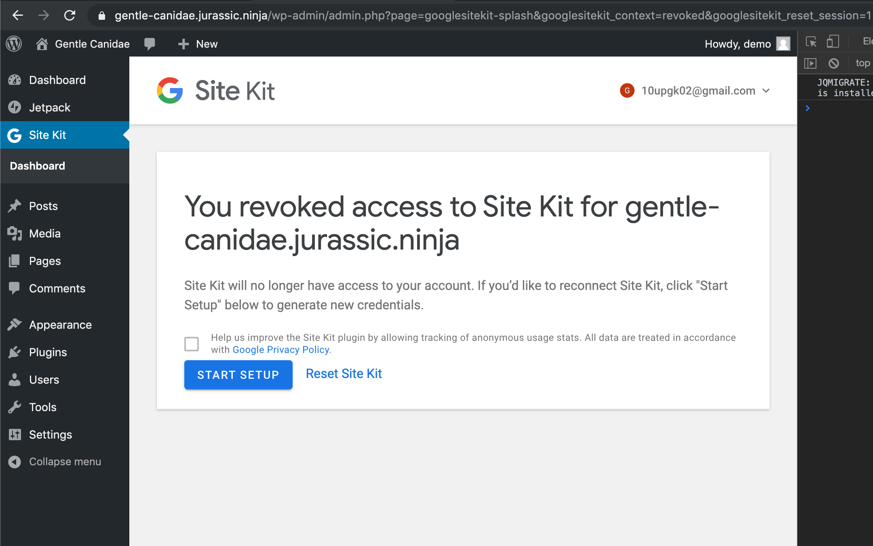Image resolution: width=873 pixels, height=546 pixels.
Task: Open the Appearance menu item
Action: pyautogui.click(x=65, y=325)
